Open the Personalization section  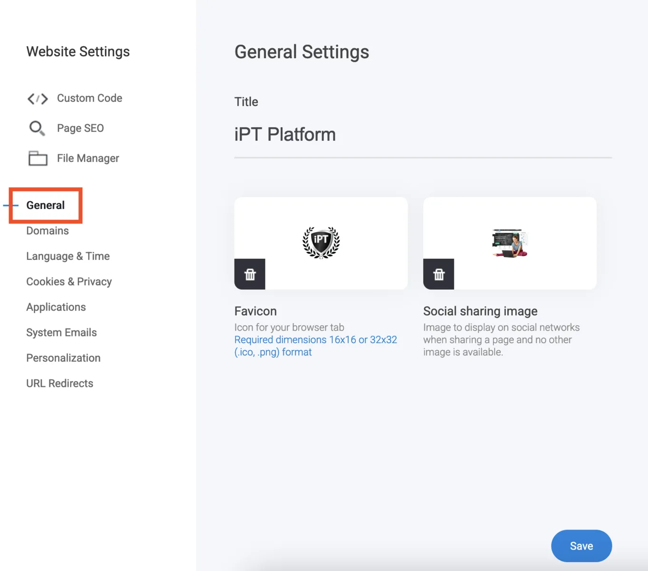pos(63,357)
